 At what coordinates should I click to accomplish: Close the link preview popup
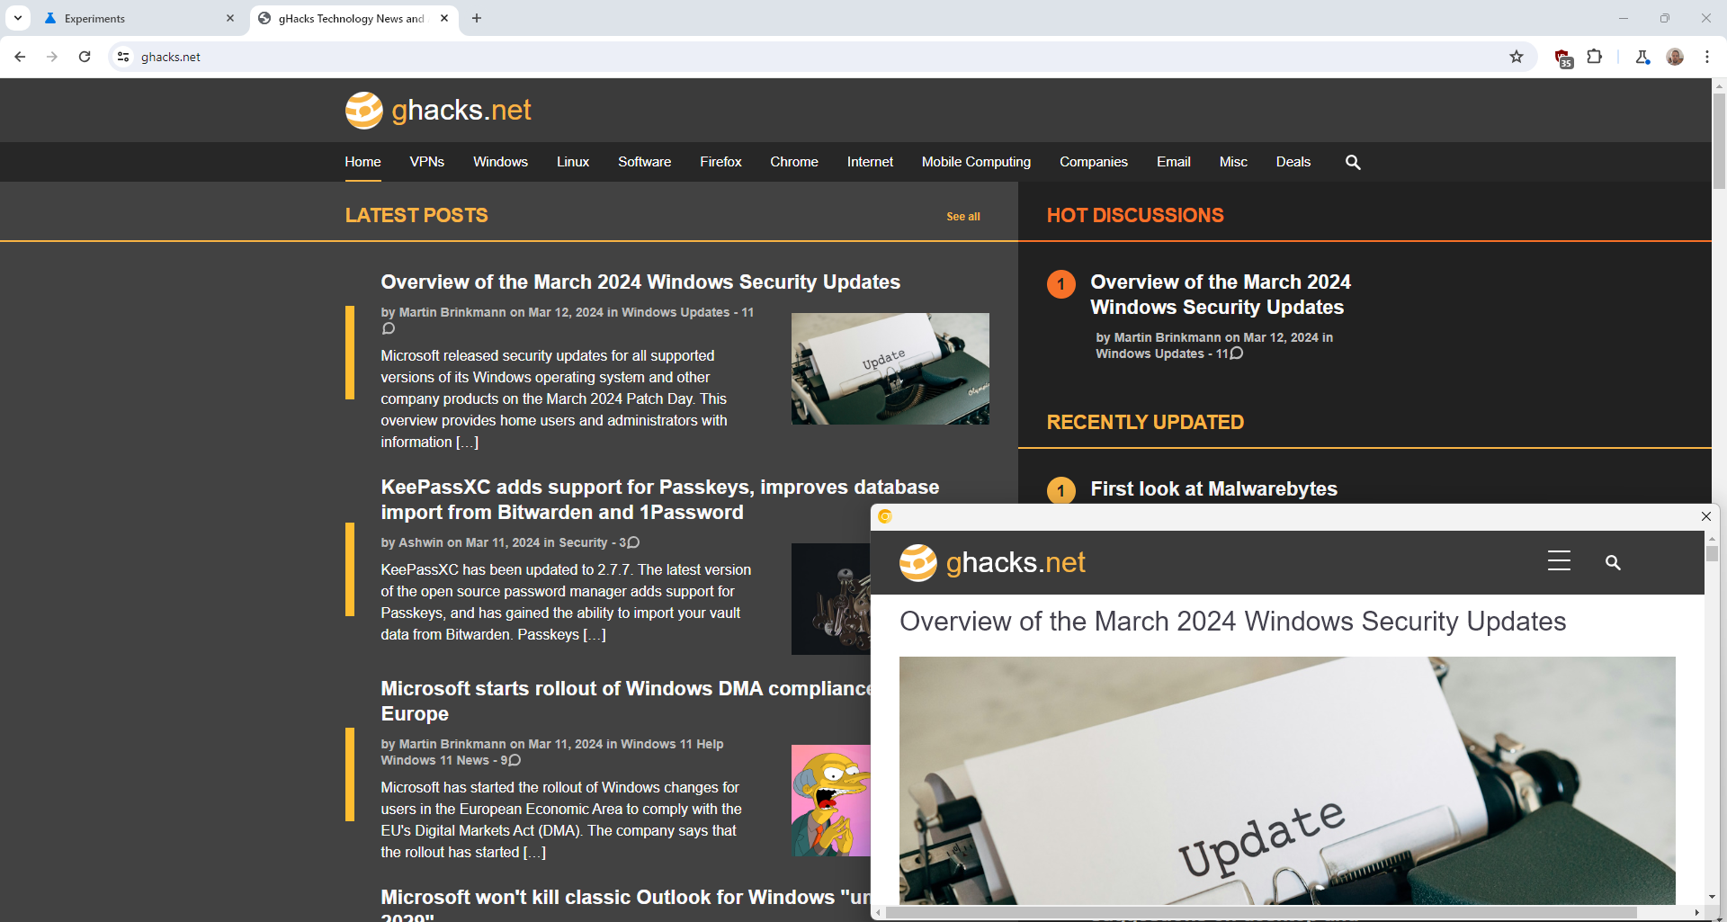[1705, 516]
